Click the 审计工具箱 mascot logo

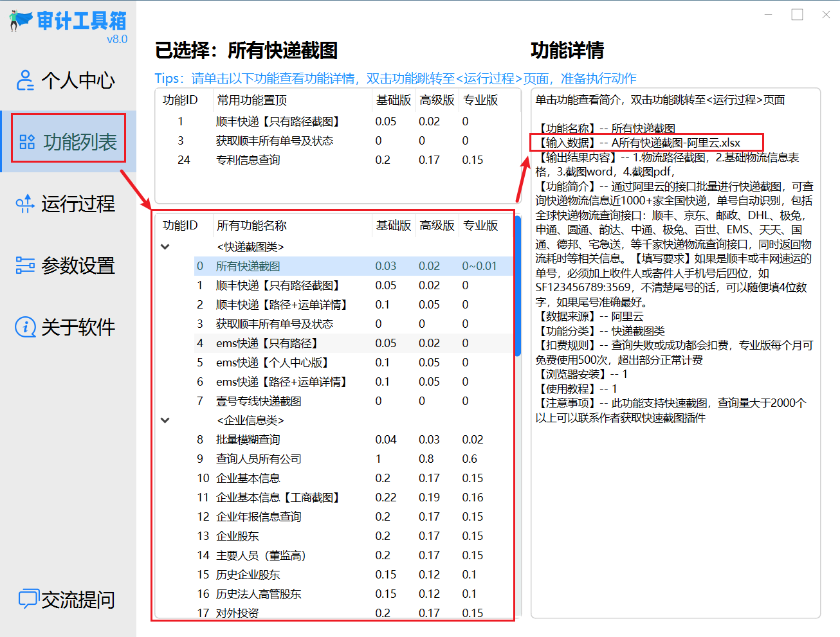(x=19, y=18)
